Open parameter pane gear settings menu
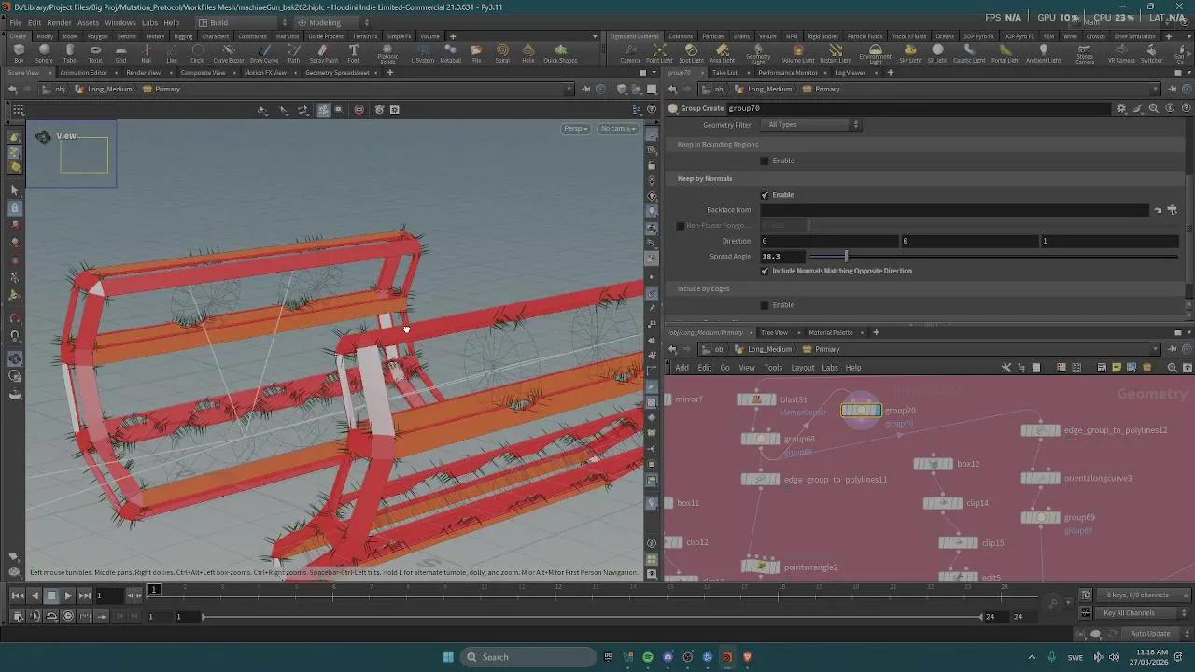The image size is (1195, 672). (1121, 108)
